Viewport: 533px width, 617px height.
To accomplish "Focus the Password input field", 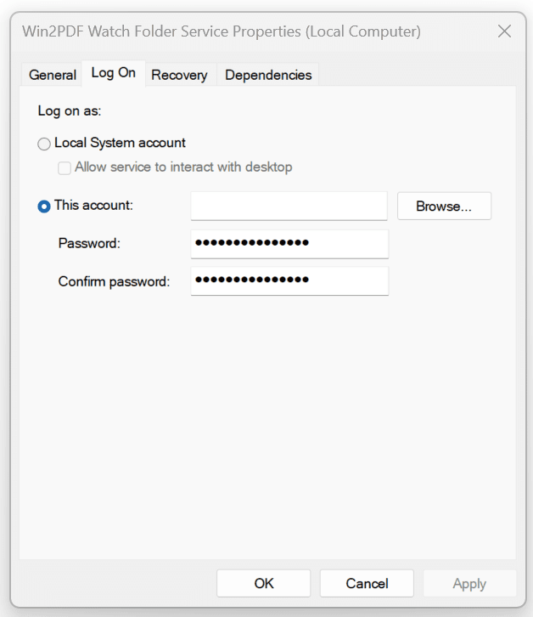I will coord(289,243).
